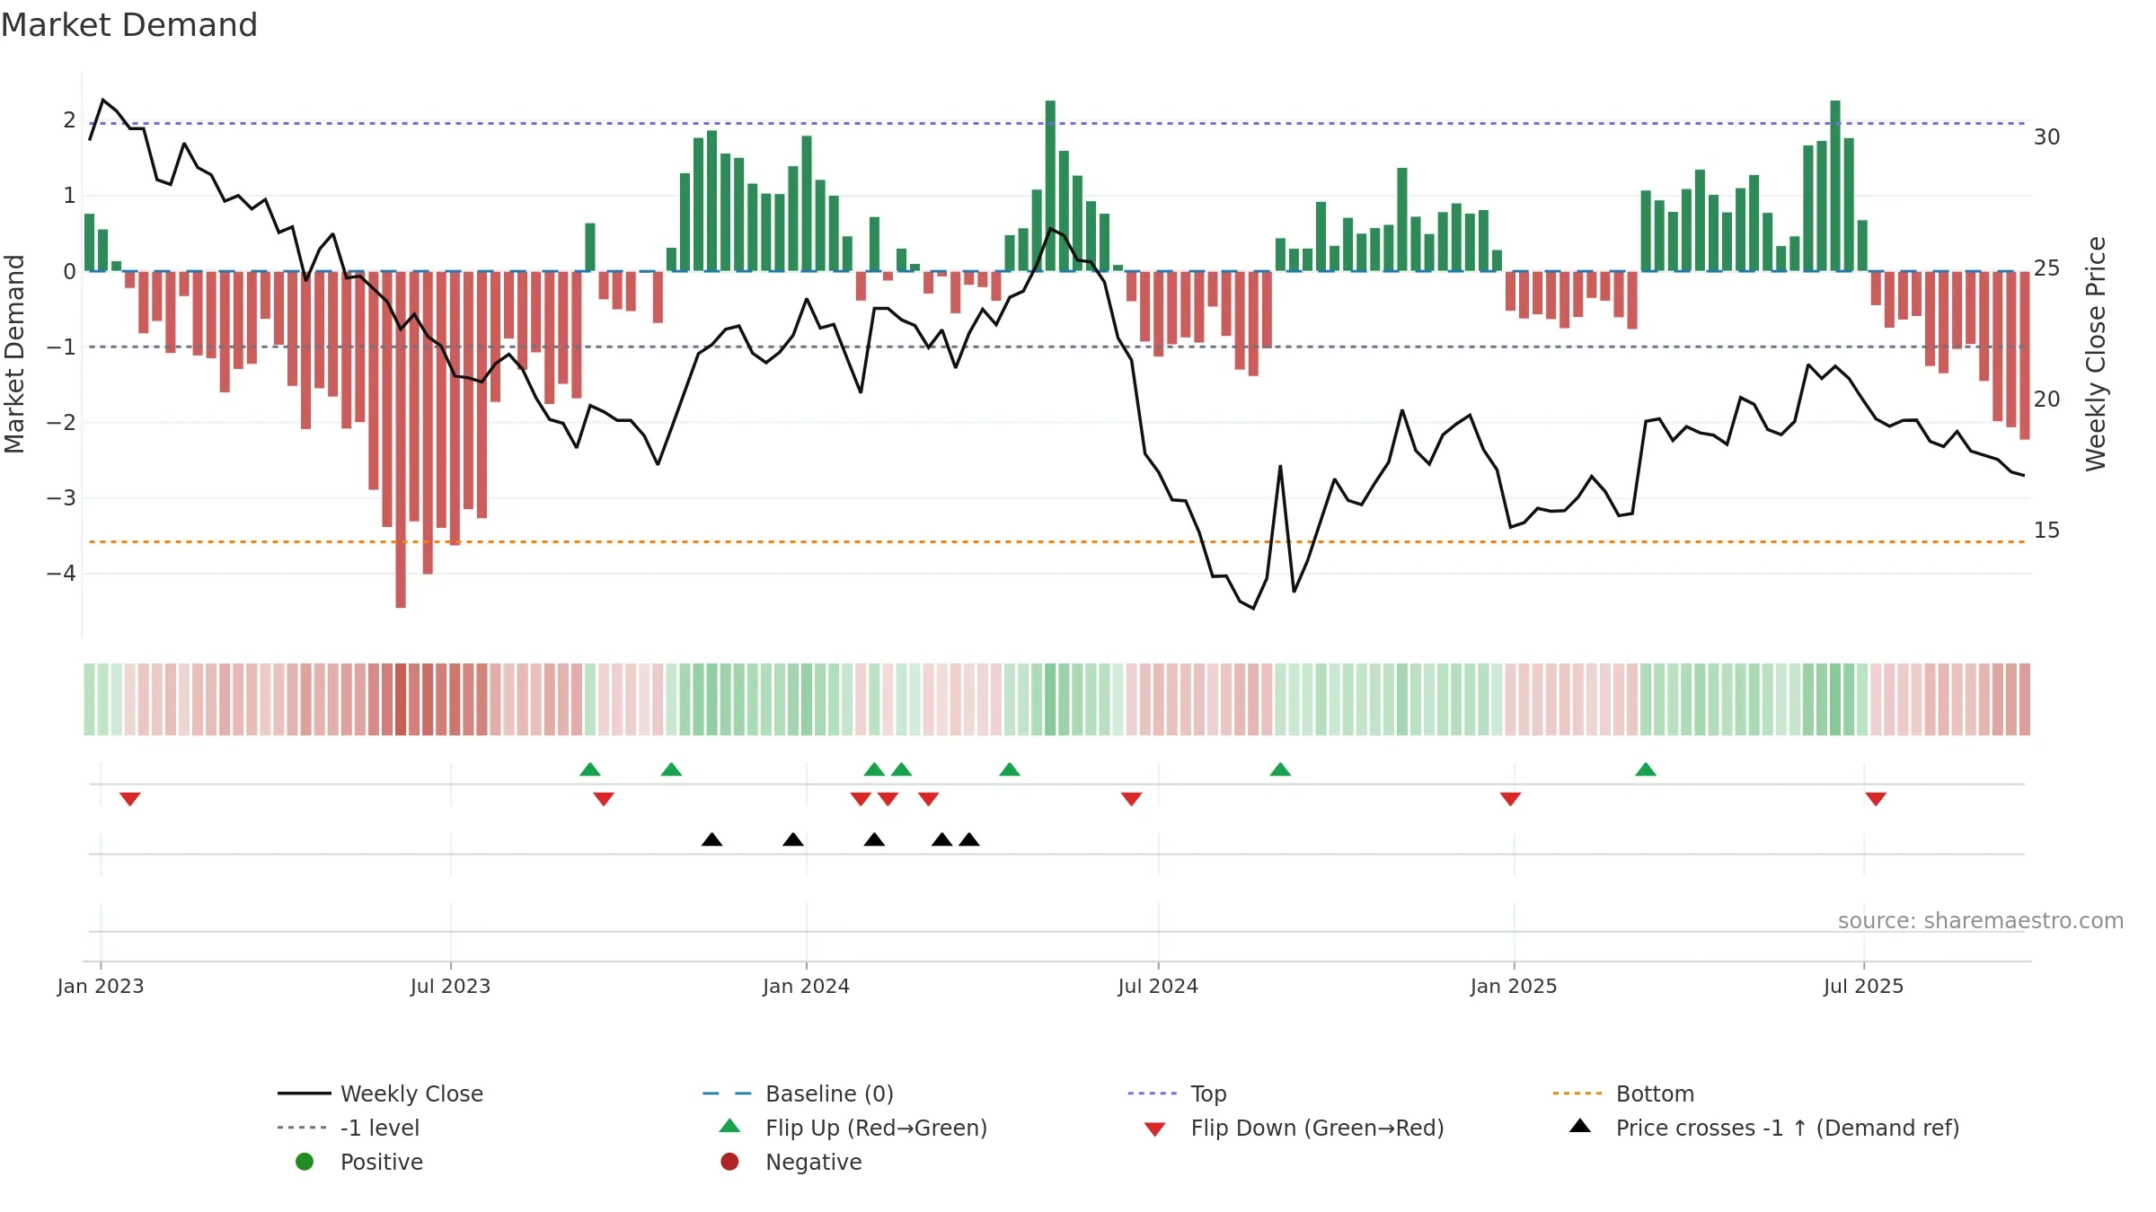Click the green flip-up marker in late October 2023

click(671, 769)
